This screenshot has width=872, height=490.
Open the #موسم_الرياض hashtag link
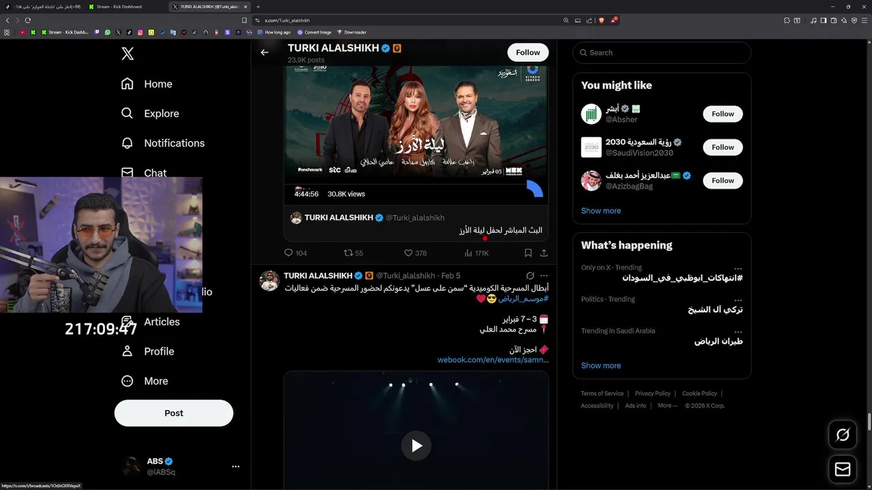tap(523, 299)
